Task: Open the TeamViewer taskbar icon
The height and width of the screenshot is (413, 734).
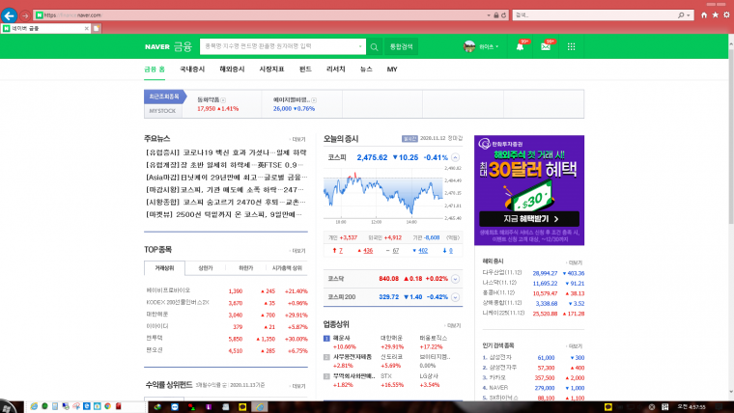Action: (x=175, y=407)
